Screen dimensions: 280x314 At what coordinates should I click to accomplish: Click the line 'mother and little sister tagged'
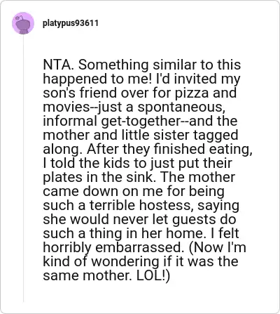[141, 136]
